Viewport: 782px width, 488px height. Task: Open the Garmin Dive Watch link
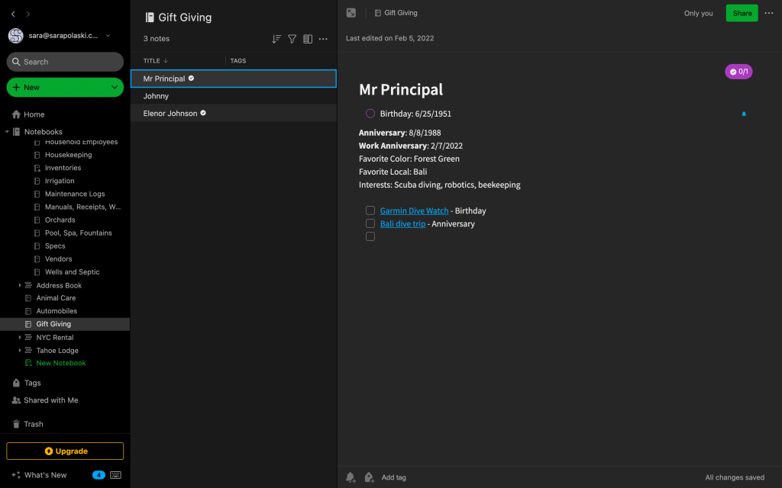click(414, 210)
